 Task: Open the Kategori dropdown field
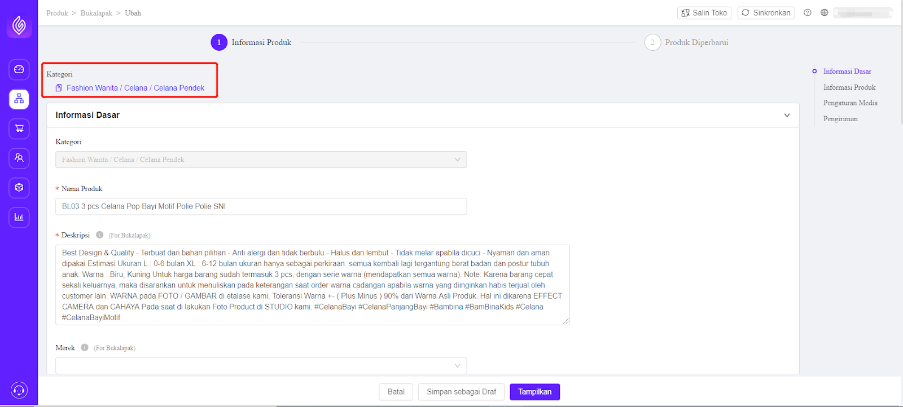[x=261, y=160]
